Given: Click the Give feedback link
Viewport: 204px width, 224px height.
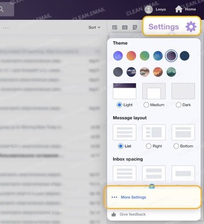Looking at the screenshot, I should (133, 214).
